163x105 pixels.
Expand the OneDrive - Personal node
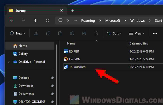9,62
